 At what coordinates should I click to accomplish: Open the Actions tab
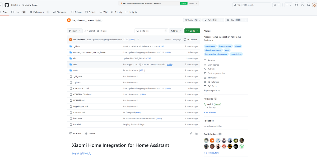(76, 12)
